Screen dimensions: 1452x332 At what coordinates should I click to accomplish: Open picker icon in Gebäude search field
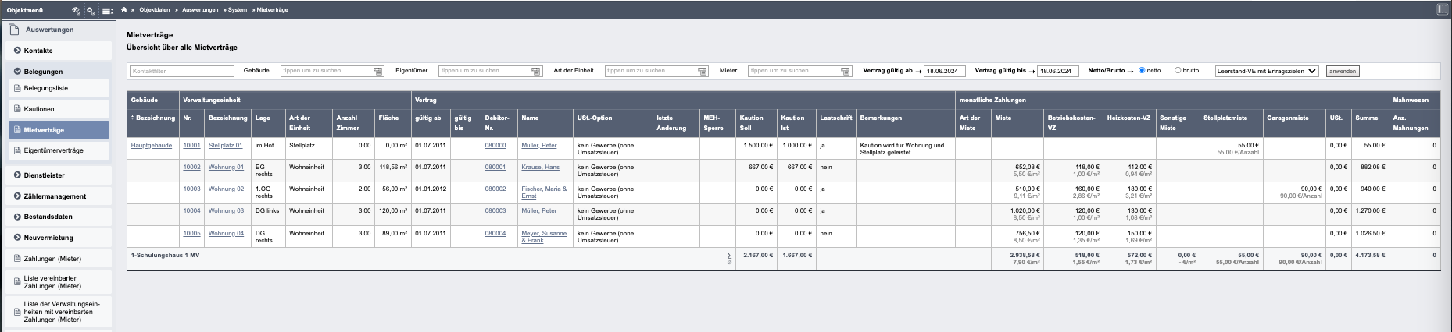pyautogui.click(x=378, y=71)
